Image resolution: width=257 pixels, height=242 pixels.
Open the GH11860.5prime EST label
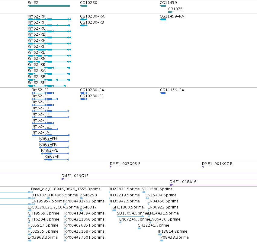128,207
